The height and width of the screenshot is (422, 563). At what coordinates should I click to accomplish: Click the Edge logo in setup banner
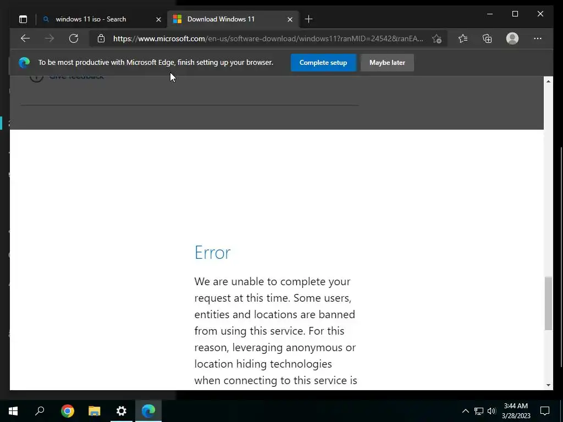[x=24, y=63]
